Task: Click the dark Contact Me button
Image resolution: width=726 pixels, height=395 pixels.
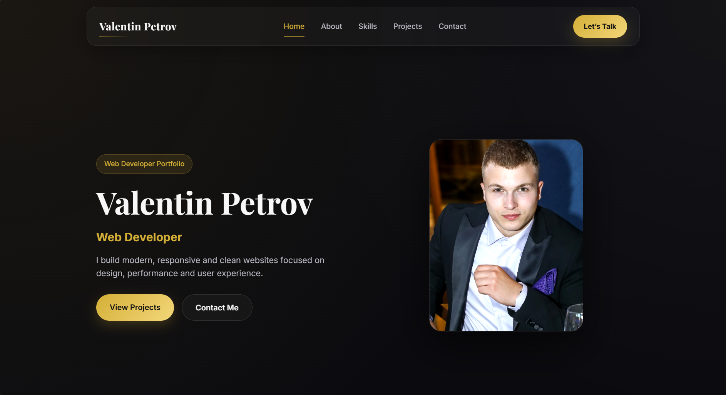Action: [x=217, y=307]
